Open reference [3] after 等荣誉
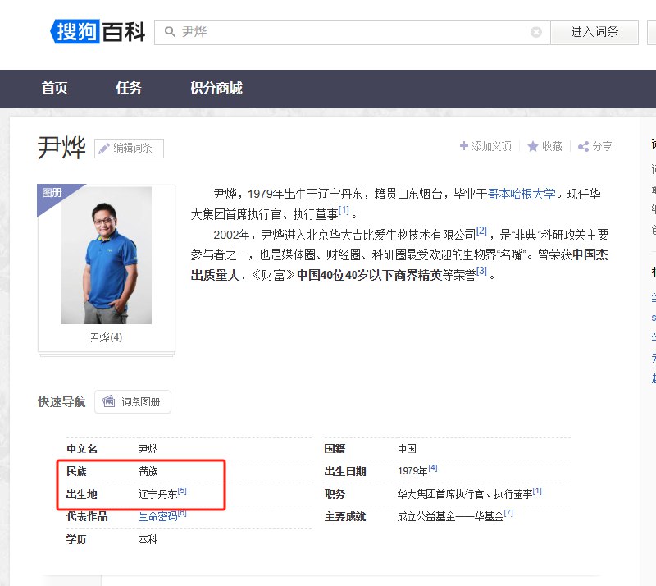Image resolution: width=656 pixels, height=586 pixels. 481,271
